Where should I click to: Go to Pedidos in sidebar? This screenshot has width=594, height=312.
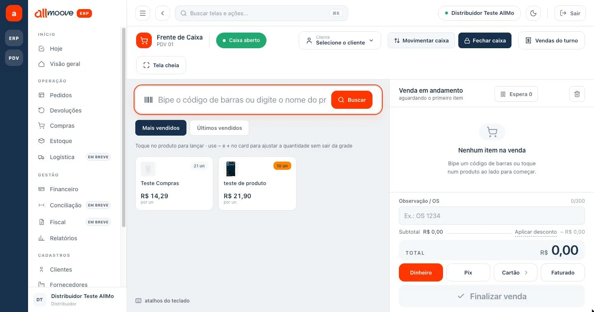pos(74,95)
